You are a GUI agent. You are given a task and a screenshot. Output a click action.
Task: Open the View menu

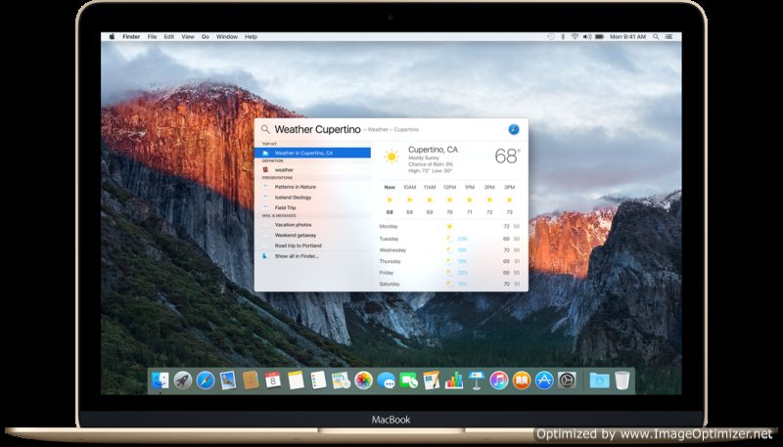point(188,36)
